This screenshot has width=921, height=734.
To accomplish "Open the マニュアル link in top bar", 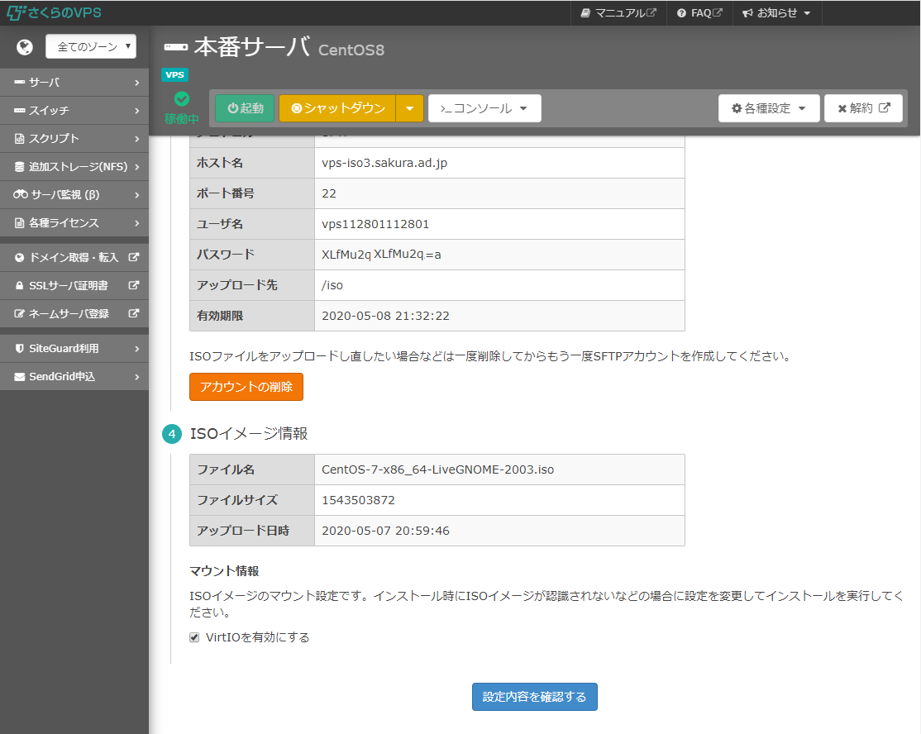I will [619, 13].
